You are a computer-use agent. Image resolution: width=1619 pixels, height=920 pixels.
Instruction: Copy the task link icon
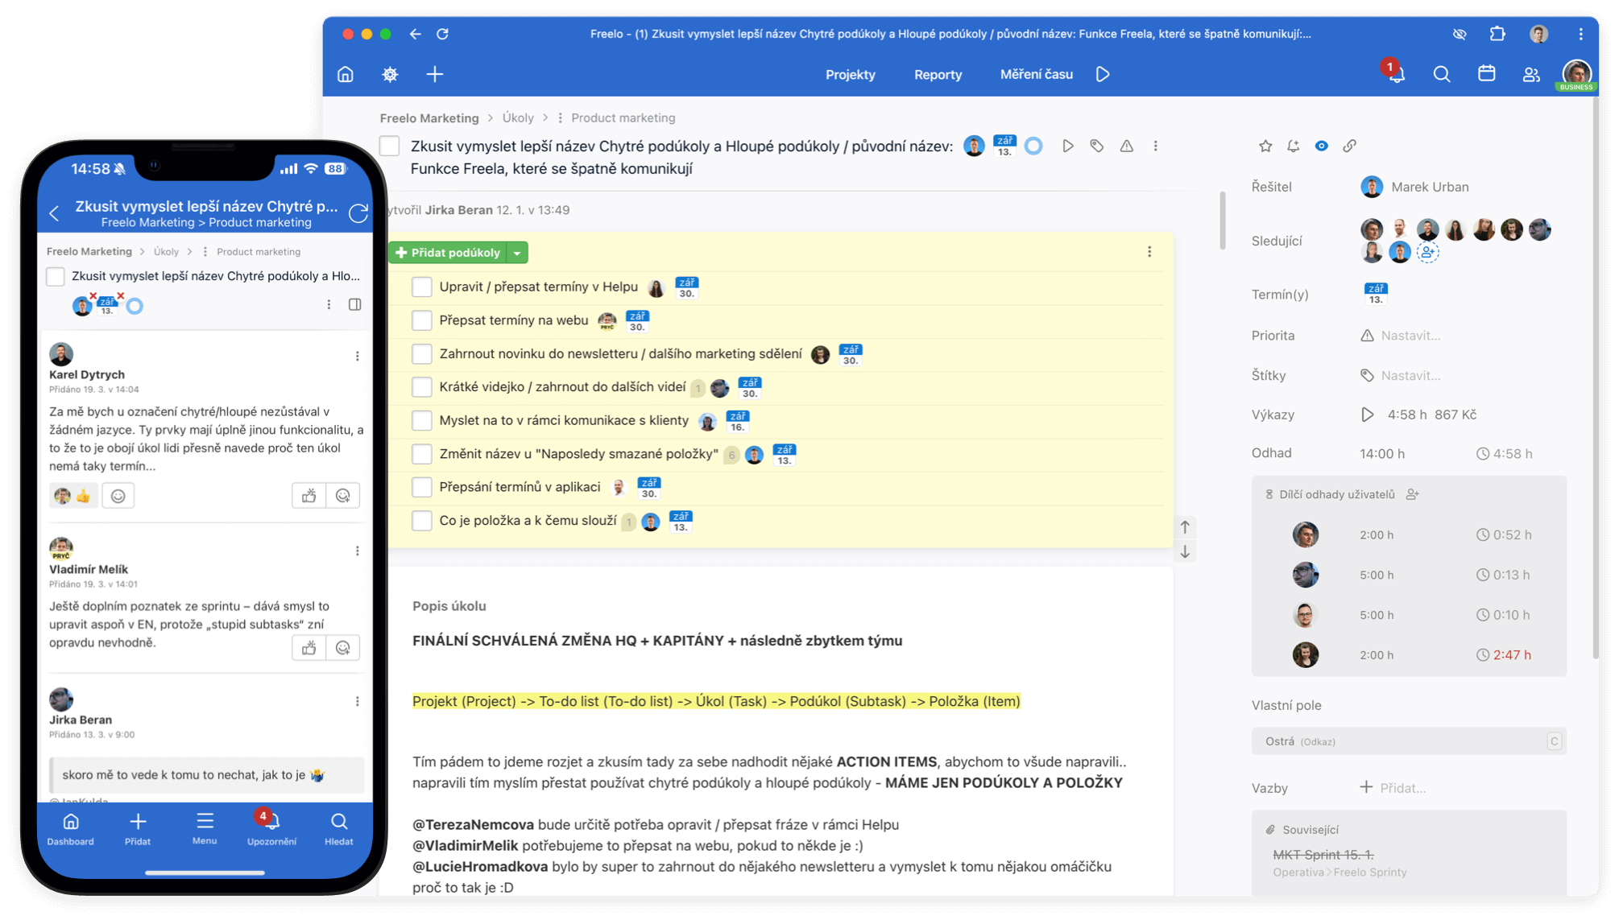[x=1350, y=146]
